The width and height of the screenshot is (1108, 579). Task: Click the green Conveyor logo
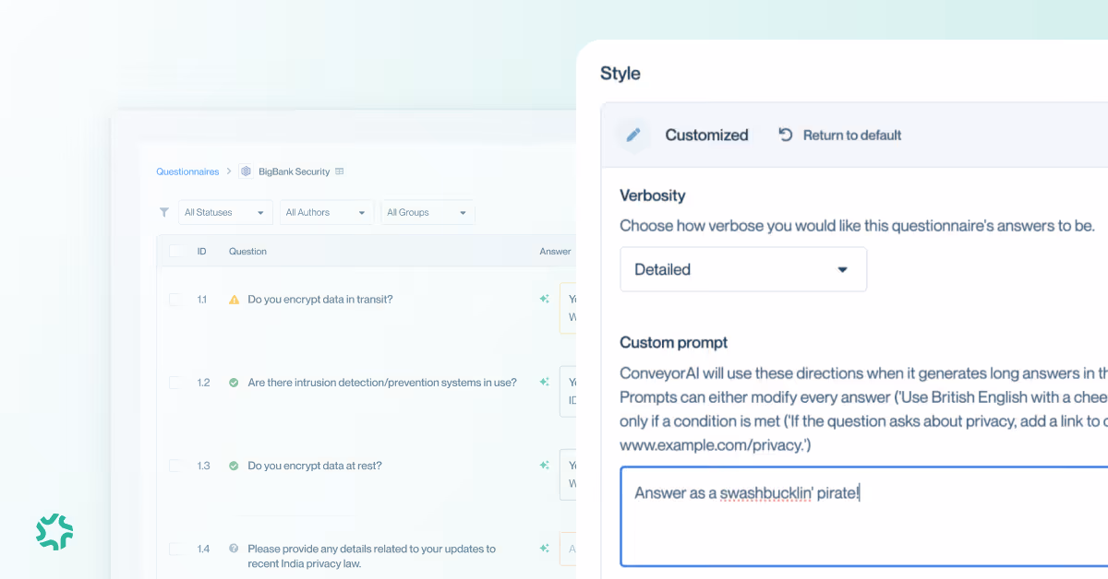coord(54,532)
